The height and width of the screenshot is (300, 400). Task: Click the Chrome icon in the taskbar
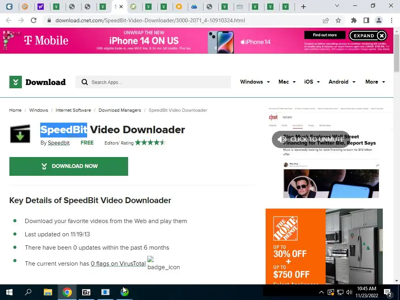click(x=67, y=292)
